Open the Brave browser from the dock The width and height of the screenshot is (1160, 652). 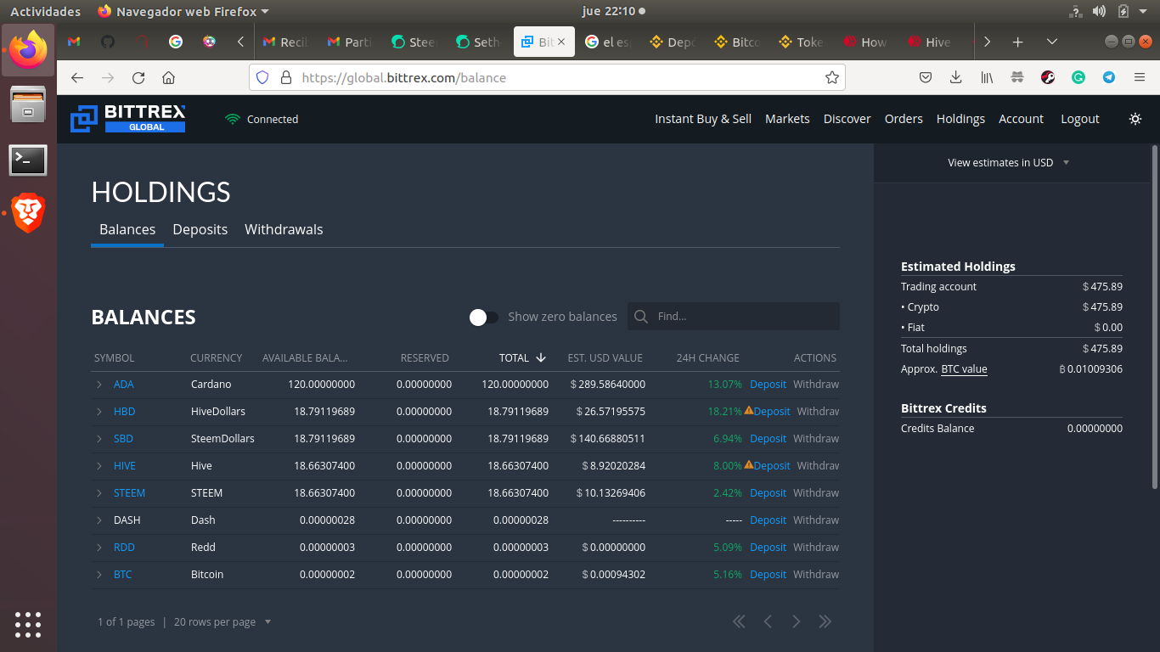pos(28,212)
